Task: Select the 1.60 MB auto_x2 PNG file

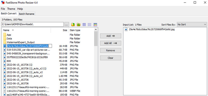Action: [x=25, y=76]
